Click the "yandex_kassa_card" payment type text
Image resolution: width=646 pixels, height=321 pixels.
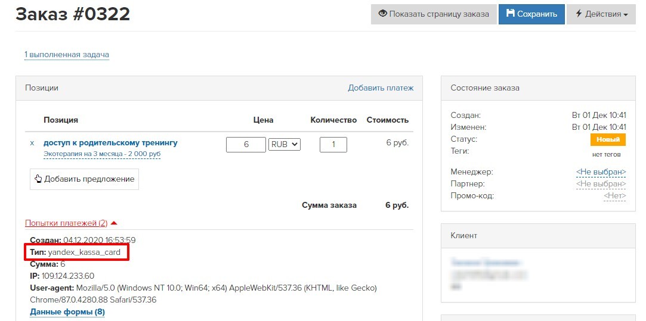tap(84, 252)
